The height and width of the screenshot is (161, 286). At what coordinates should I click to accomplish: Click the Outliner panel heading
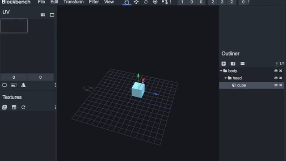click(231, 54)
